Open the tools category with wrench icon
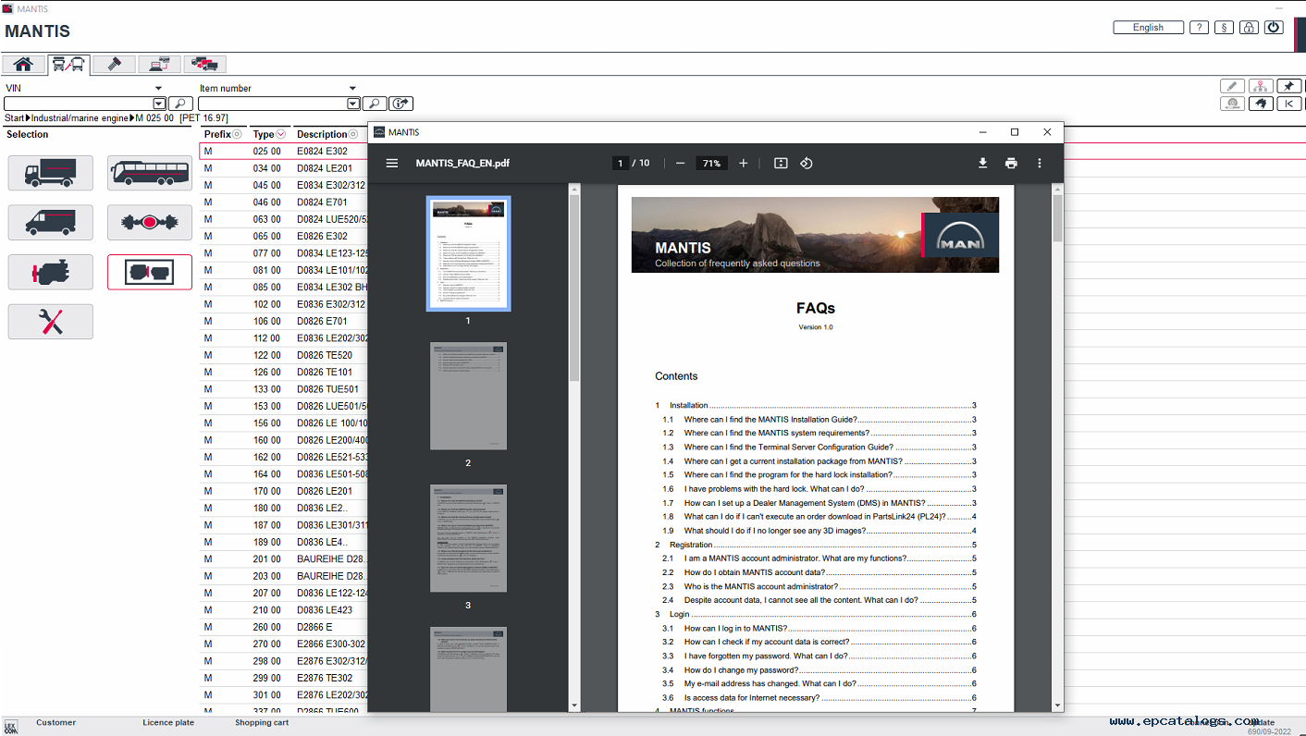This screenshot has height=736, width=1306. point(51,322)
